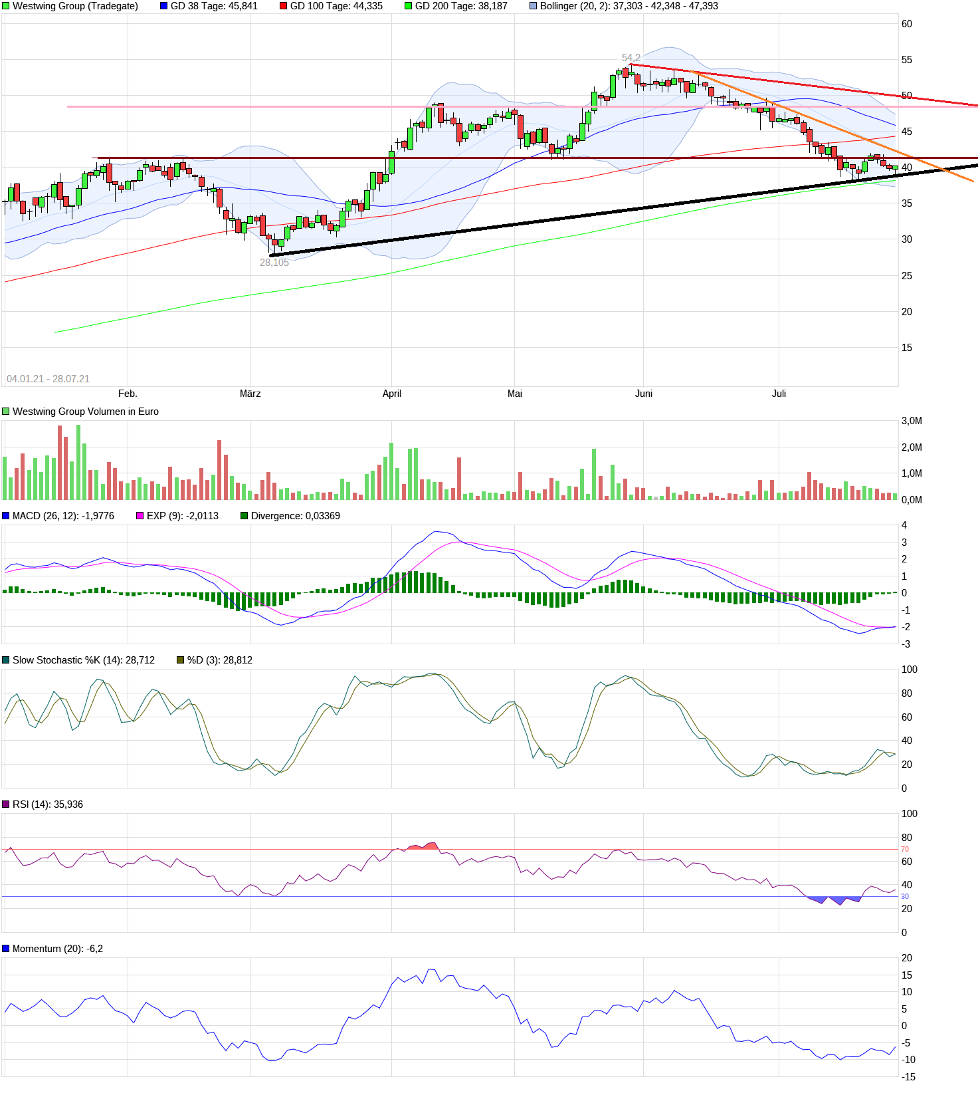Click the 'GD 200 Tage: 38,187' label
The image size is (978, 1093).
pyautogui.click(x=461, y=6)
